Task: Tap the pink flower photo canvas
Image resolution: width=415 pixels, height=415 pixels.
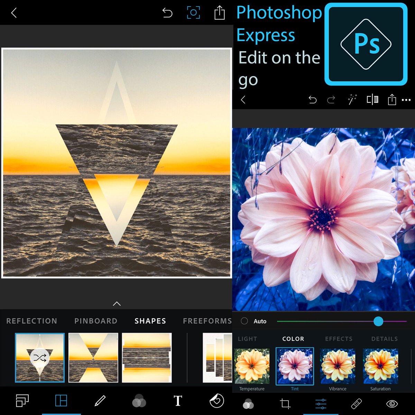Action: pyautogui.click(x=323, y=219)
